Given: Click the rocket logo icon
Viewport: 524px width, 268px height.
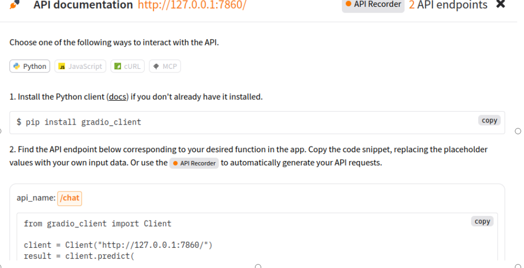Looking at the screenshot, I should coord(15,4).
